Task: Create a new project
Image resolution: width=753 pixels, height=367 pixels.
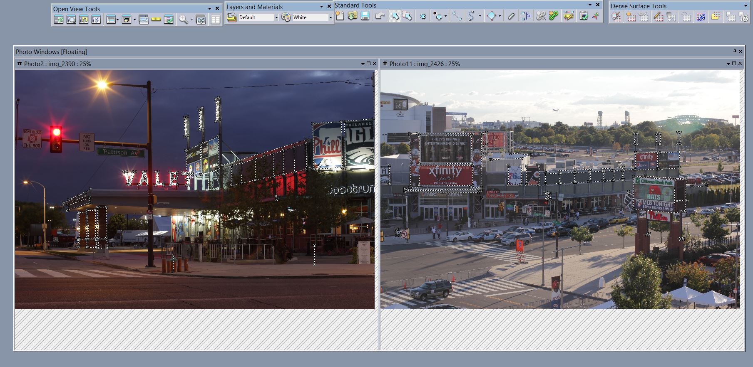Action: 340,16
